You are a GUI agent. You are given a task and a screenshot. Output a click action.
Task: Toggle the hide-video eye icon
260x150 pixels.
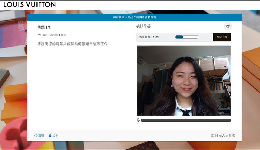pos(228,26)
